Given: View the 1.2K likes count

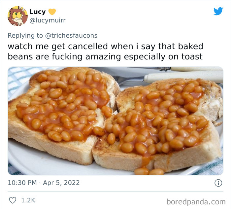Looking at the screenshot, I should (28, 200).
